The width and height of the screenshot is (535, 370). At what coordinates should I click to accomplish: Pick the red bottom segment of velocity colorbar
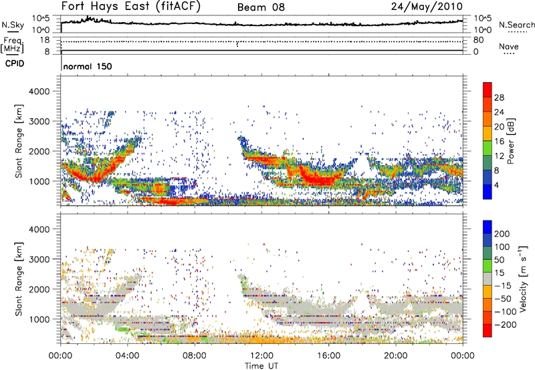pos(488,331)
